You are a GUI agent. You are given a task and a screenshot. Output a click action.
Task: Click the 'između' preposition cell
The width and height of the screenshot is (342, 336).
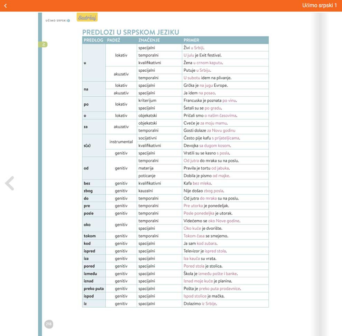pos(90,274)
